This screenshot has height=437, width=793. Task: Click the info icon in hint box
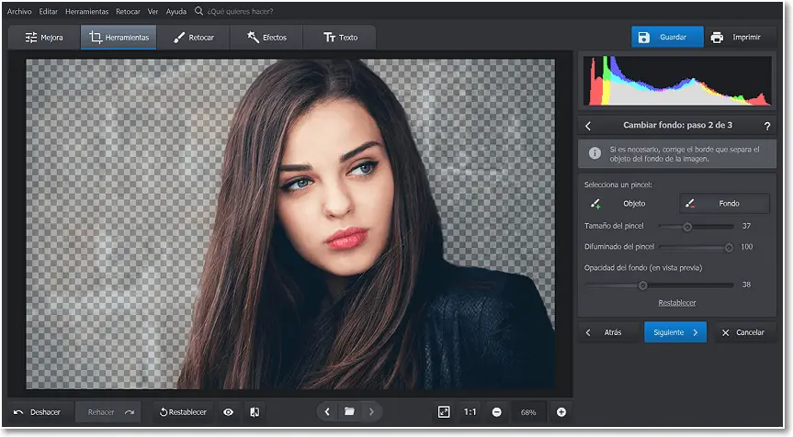coord(595,153)
